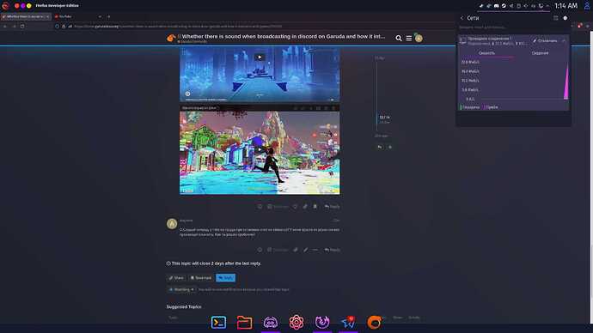The width and height of the screenshot is (593, 333).
Task: Edit the last post with pencil icon
Action: tap(305, 250)
